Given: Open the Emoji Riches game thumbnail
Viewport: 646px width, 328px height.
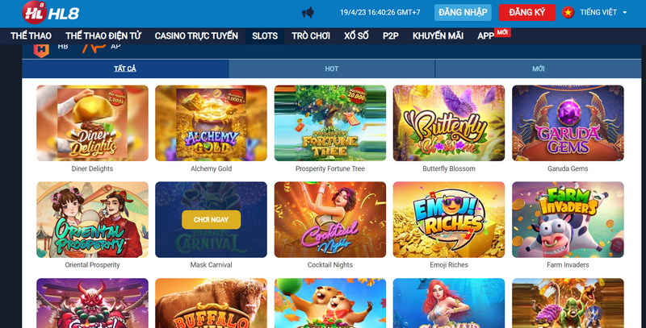Looking at the screenshot, I should 449,220.
